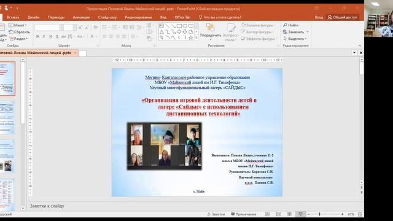
Task: Click the text direction icon
Action: [x=149, y=25]
